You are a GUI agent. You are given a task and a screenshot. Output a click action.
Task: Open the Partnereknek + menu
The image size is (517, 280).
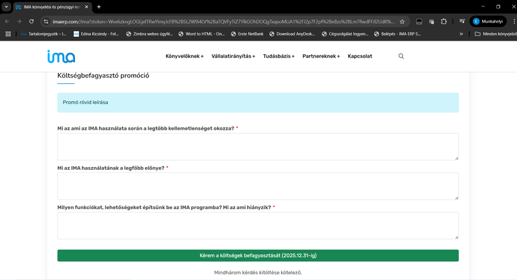[x=321, y=57]
